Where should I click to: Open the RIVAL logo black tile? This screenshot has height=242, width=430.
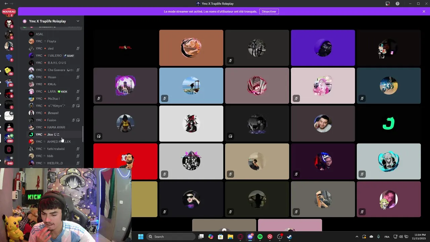[125, 48]
